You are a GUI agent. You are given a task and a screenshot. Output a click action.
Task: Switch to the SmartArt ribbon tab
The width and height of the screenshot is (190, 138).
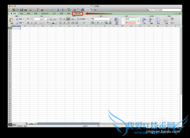(x=45, y=13)
